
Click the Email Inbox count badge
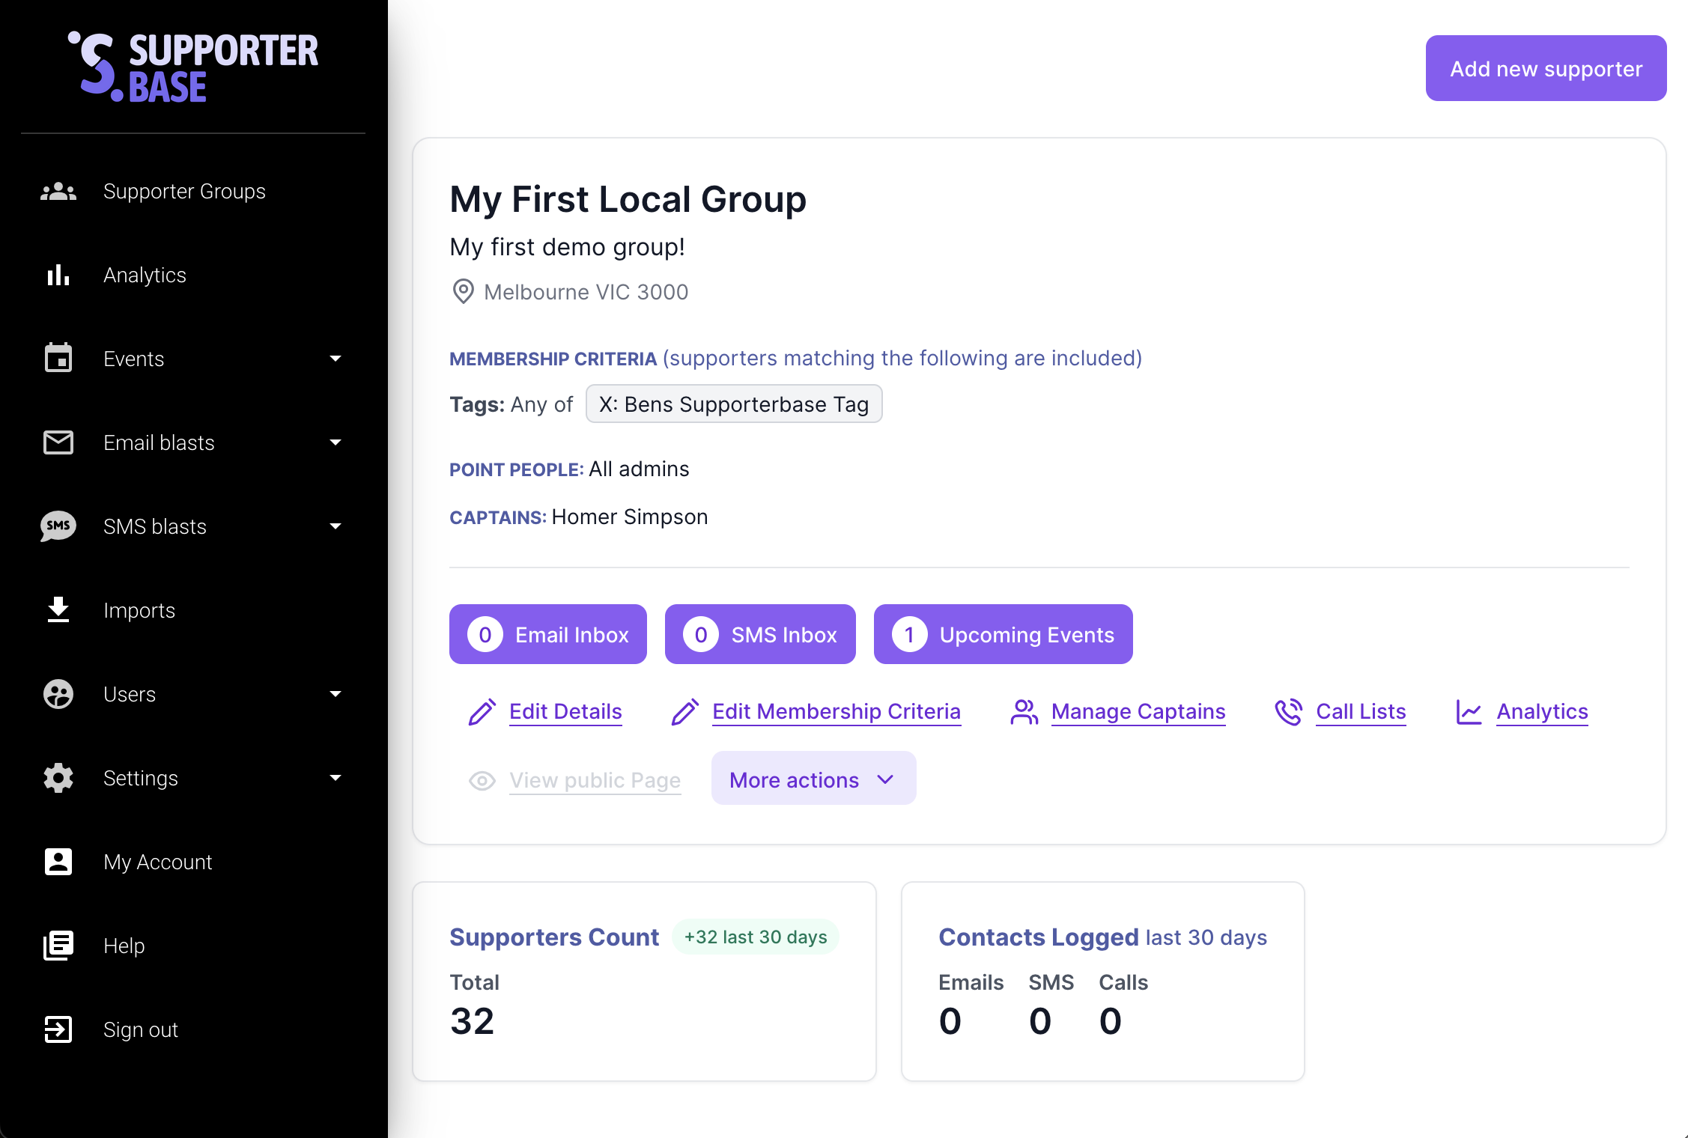[x=485, y=635]
